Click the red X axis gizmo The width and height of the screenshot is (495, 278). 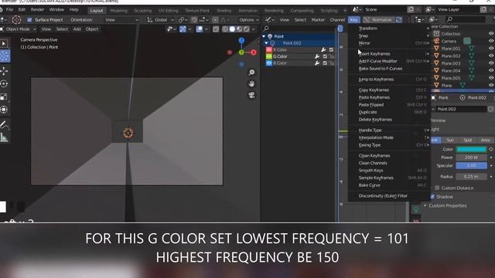click(x=253, y=53)
